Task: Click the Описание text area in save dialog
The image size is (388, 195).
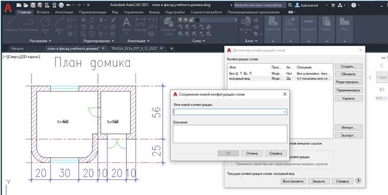Action: [x=230, y=134]
